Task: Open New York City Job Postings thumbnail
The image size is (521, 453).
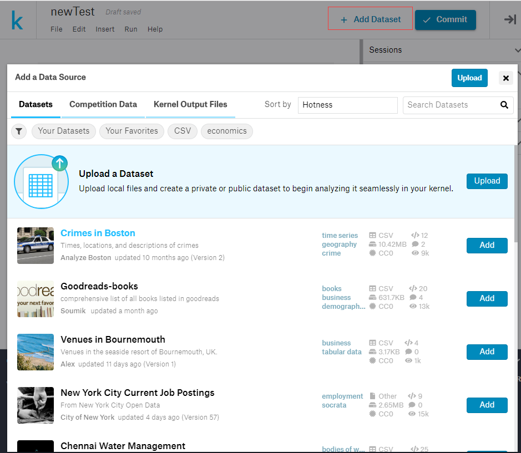Action: coord(36,405)
